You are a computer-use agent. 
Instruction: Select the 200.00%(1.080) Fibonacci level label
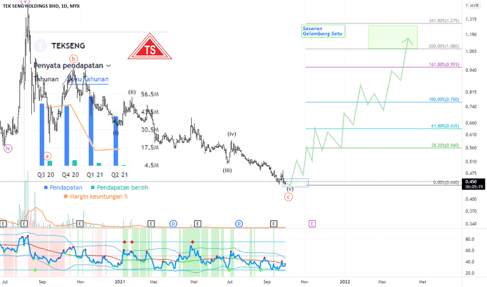pyautogui.click(x=444, y=46)
